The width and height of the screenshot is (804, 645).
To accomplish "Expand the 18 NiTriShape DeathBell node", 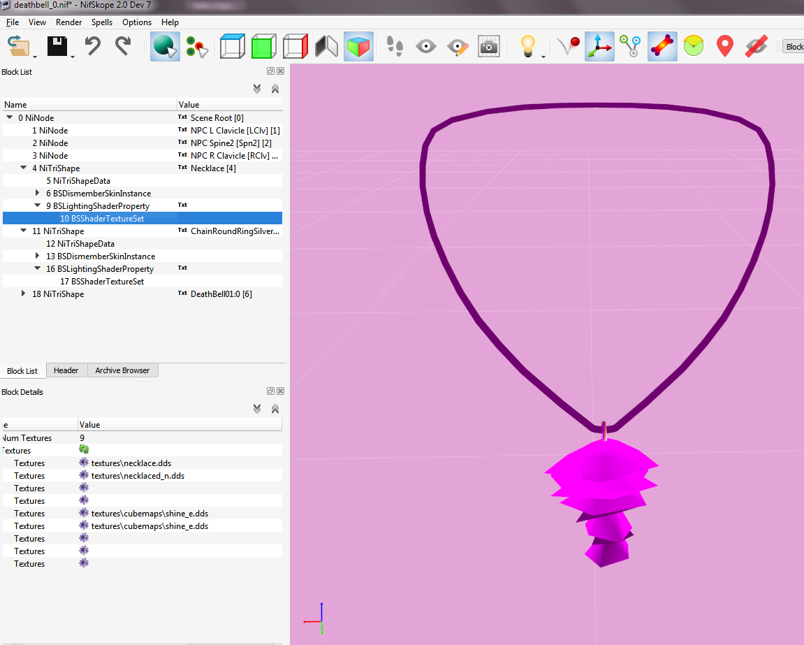I will tap(23, 293).
